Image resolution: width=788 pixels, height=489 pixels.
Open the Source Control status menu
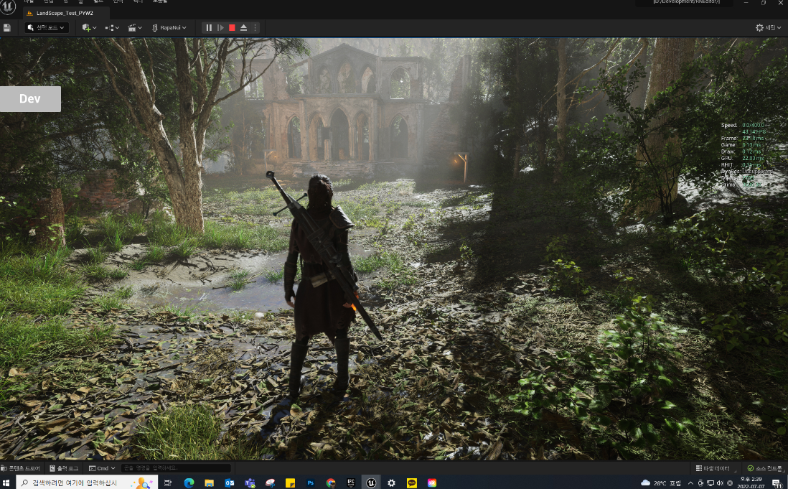pyautogui.click(x=764, y=468)
